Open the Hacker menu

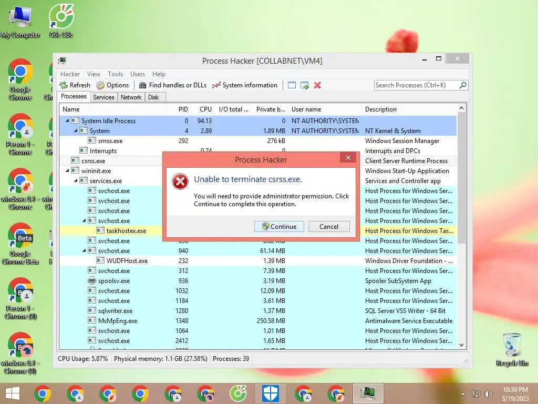(70, 74)
